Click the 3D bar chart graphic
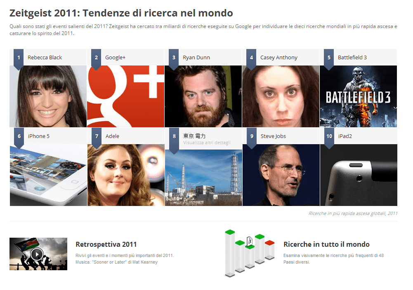The height and width of the screenshot is (290, 413). click(x=250, y=253)
